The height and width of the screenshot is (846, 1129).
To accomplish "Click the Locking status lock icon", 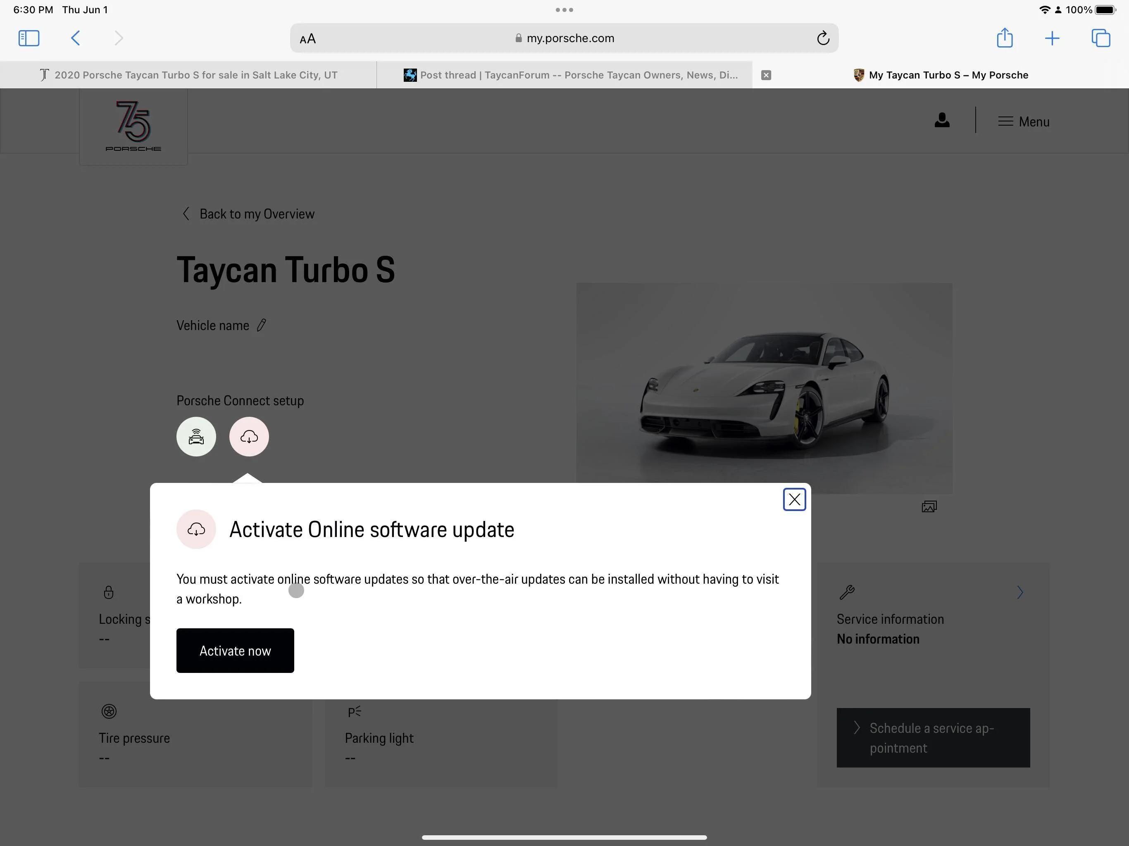I will point(108,592).
